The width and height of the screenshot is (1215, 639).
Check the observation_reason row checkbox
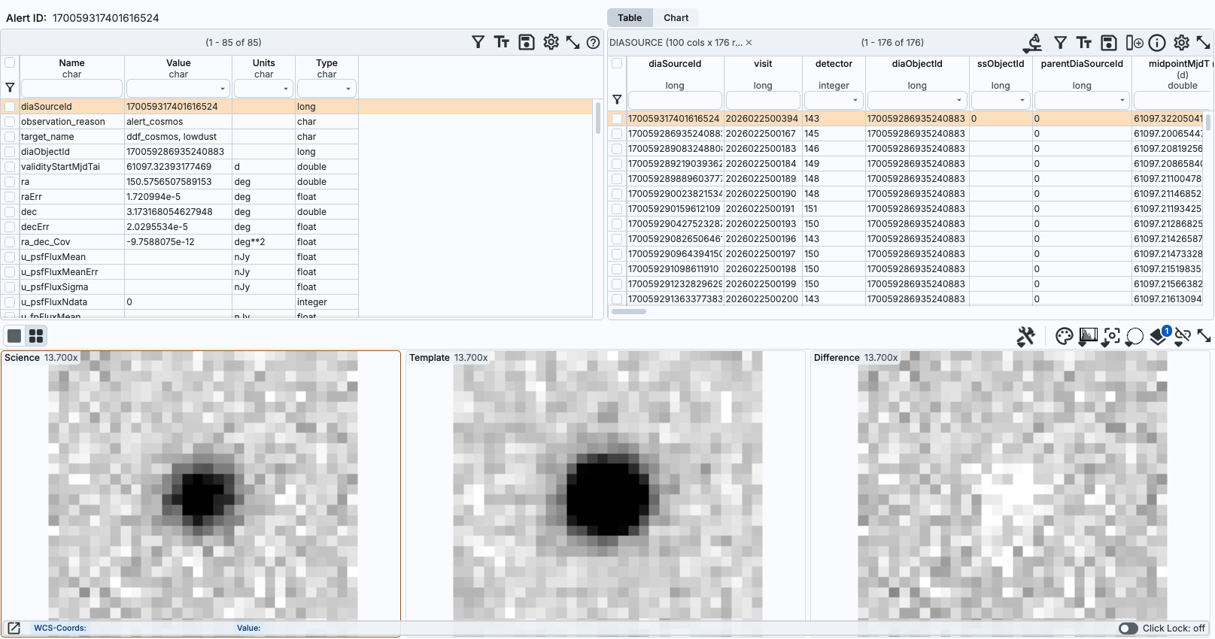pos(10,122)
